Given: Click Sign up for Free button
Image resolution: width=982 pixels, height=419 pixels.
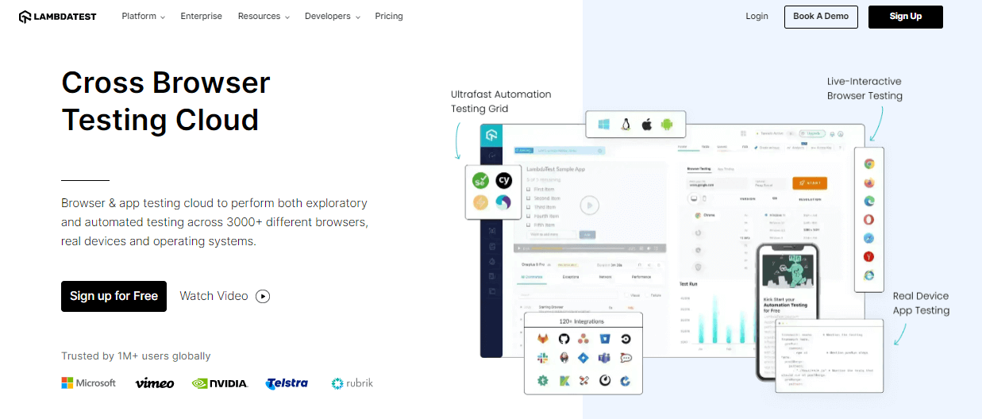Looking at the screenshot, I should point(114,296).
